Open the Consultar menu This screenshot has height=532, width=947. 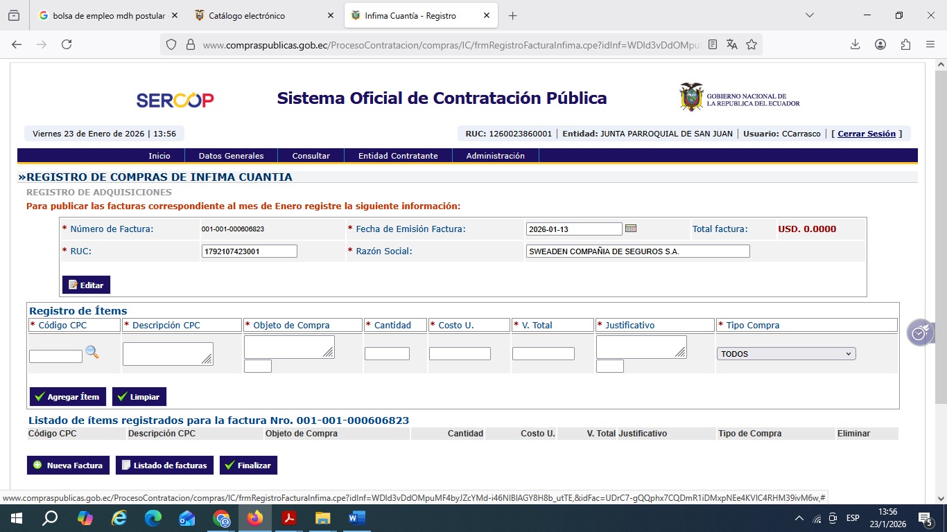[311, 156]
